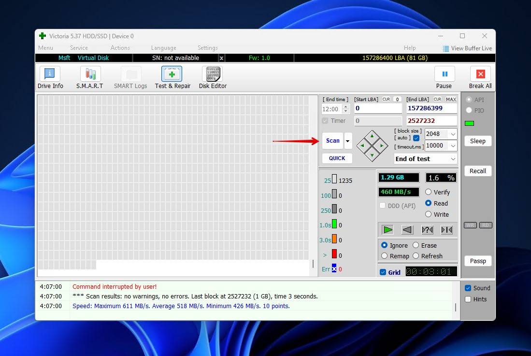Open the timeout 10000 dropdown
The height and width of the screenshot is (356, 531).
[x=453, y=146]
